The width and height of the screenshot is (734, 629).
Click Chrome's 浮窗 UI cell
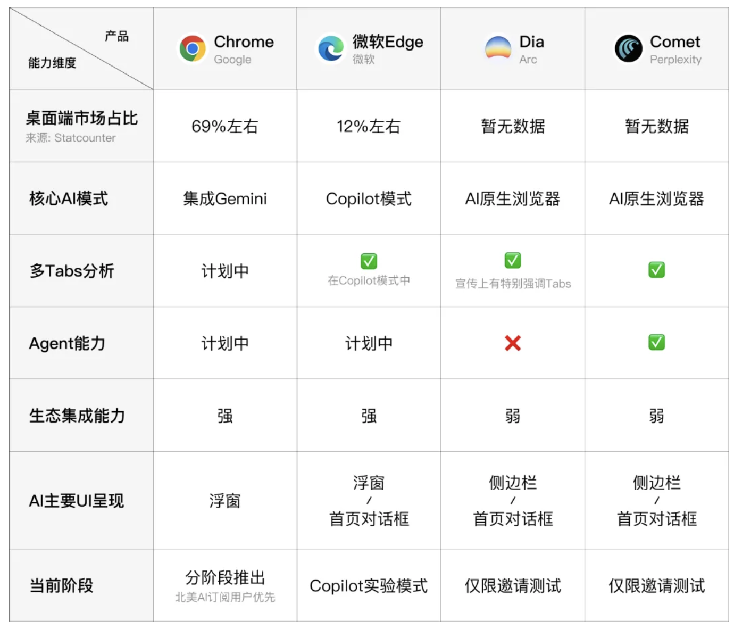pyautogui.click(x=225, y=501)
